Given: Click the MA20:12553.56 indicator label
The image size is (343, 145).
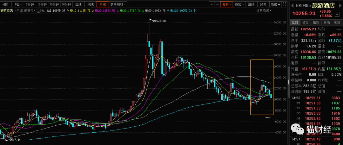Looking at the screenshot, I should [106, 10].
